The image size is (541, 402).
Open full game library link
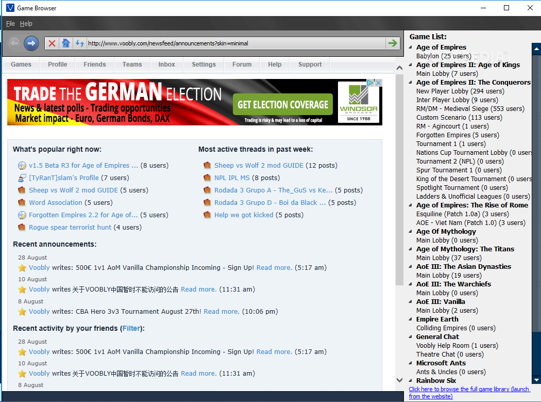[469, 393]
